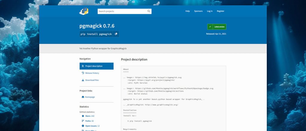
Task: Click the star icon next to Stars
Action: 83,116
